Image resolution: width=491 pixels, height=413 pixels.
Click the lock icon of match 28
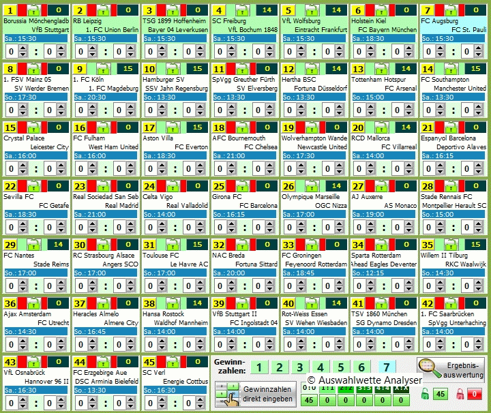451,186
